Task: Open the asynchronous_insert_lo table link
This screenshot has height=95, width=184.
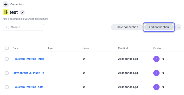Action: click(x=29, y=73)
